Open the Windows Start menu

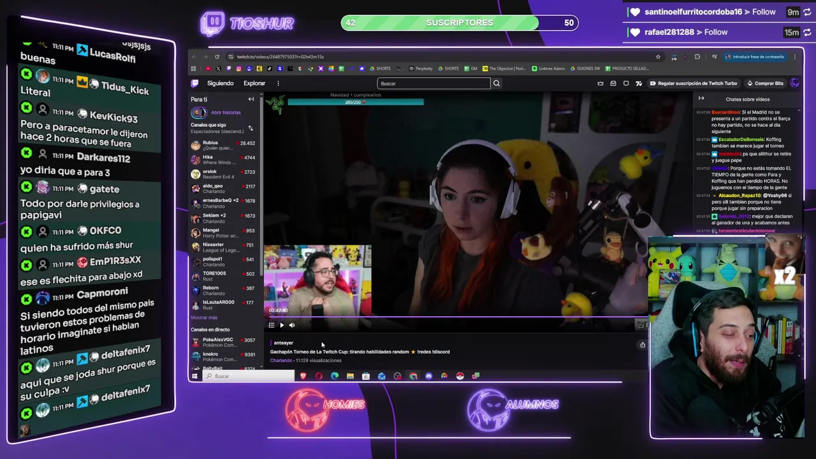(195, 376)
